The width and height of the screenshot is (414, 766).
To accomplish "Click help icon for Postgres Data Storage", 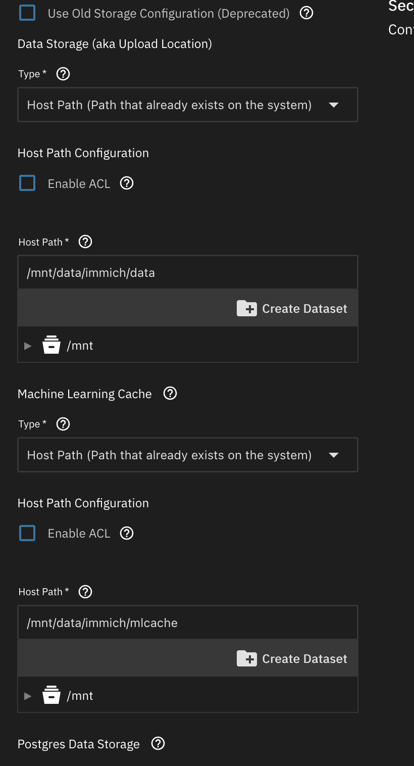I will pos(159,744).
